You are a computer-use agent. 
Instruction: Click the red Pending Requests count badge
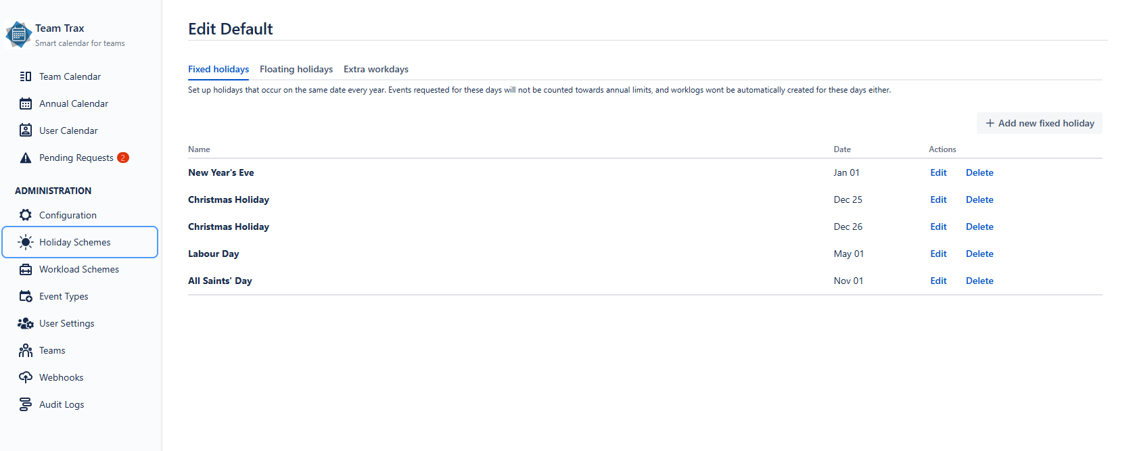(123, 158)
